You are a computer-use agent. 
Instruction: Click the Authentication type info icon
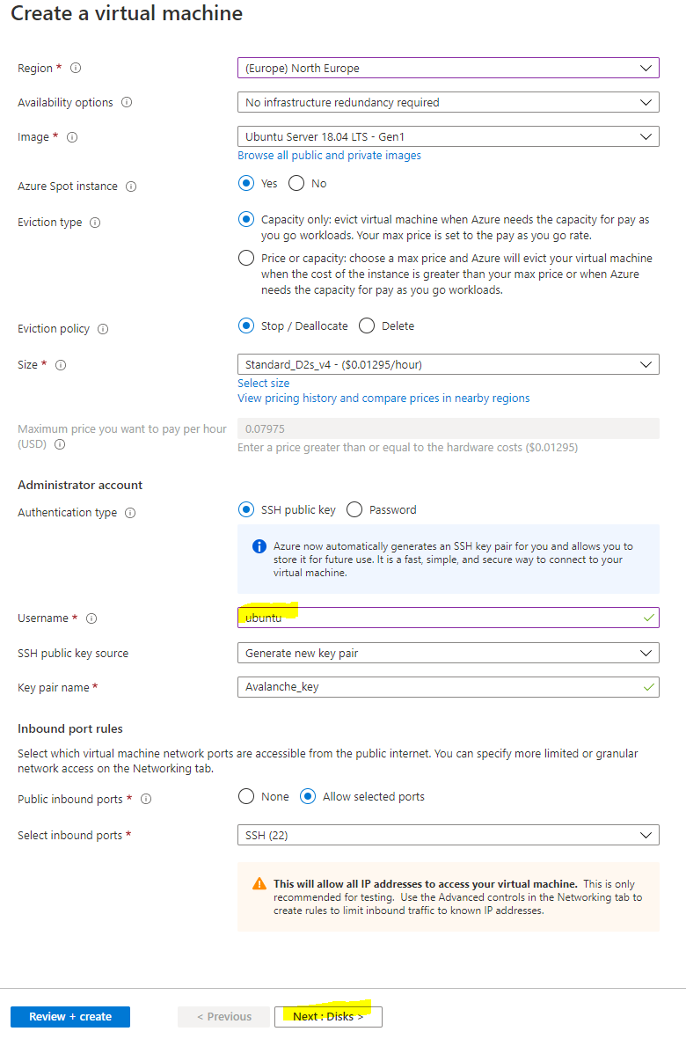point(130,513)
